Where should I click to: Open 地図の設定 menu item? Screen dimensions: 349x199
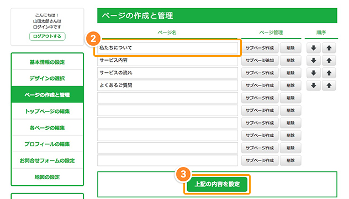tap(47, 177)
